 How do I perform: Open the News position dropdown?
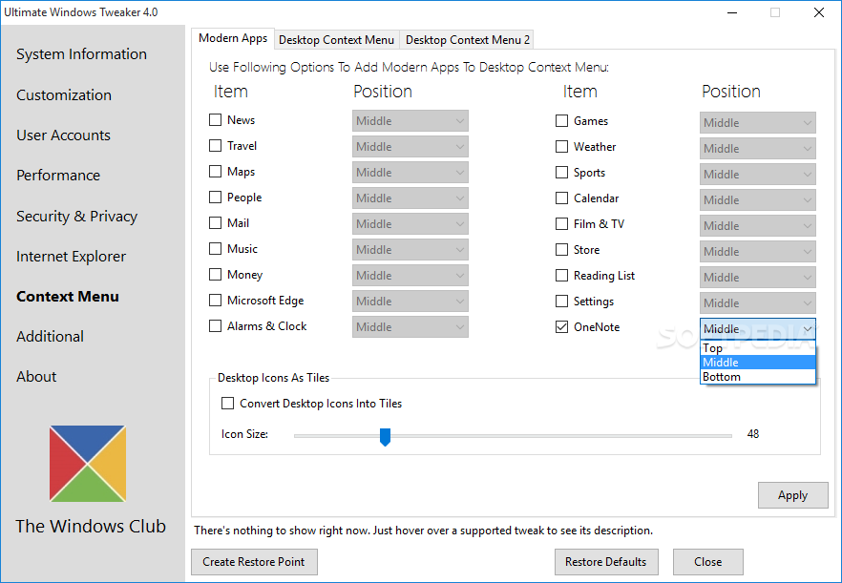(410, 121)
